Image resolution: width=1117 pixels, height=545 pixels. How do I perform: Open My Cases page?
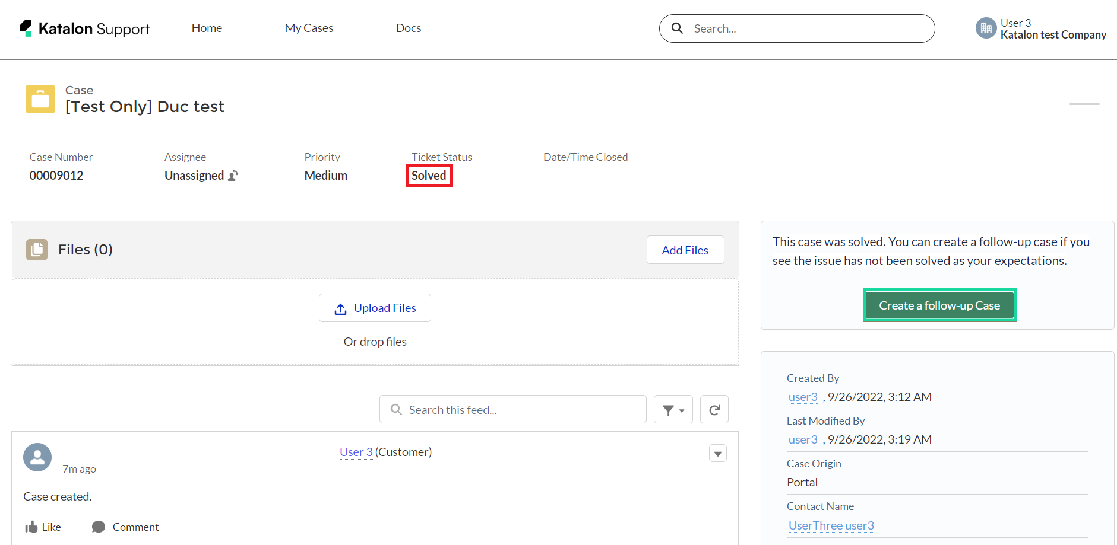pos(309,28)
